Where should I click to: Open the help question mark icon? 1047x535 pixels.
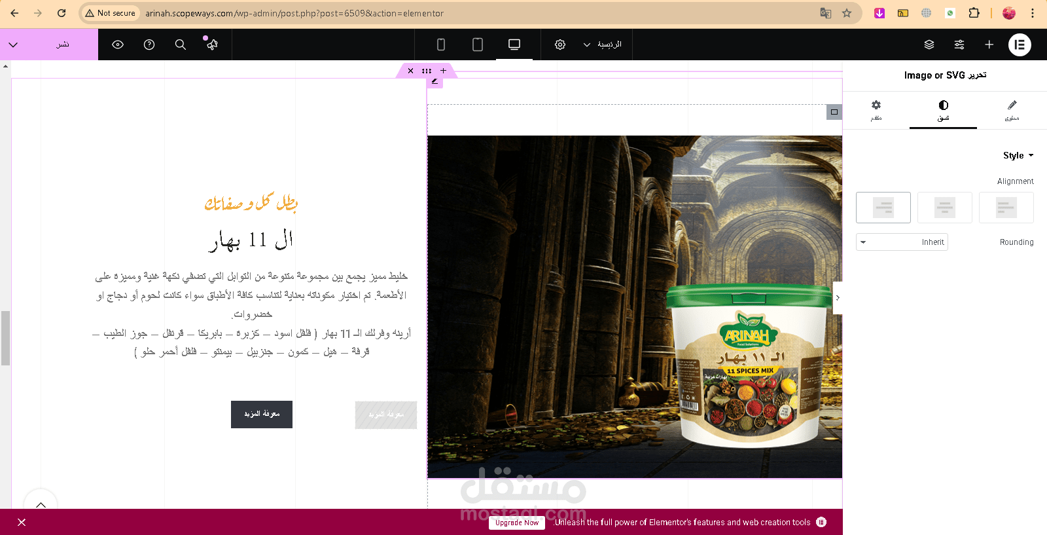149,45
